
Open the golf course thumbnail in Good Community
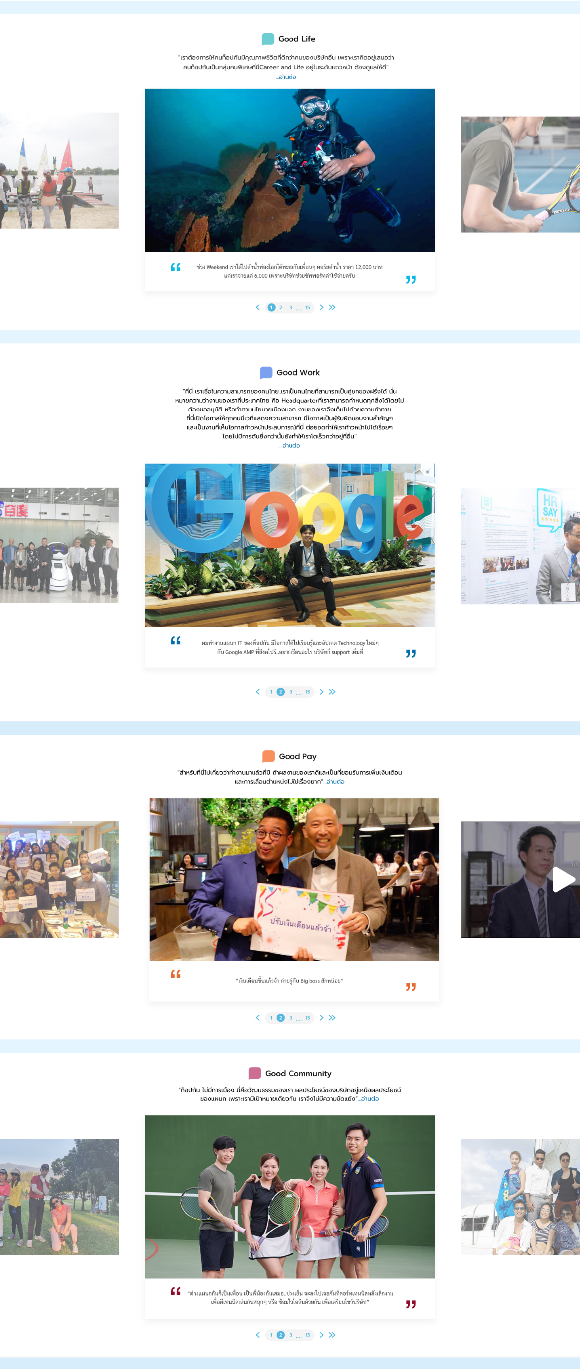click(x=59, y=1196)
